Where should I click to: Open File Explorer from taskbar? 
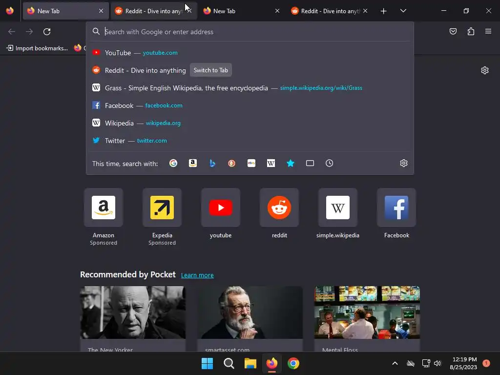tap(250, 363)
